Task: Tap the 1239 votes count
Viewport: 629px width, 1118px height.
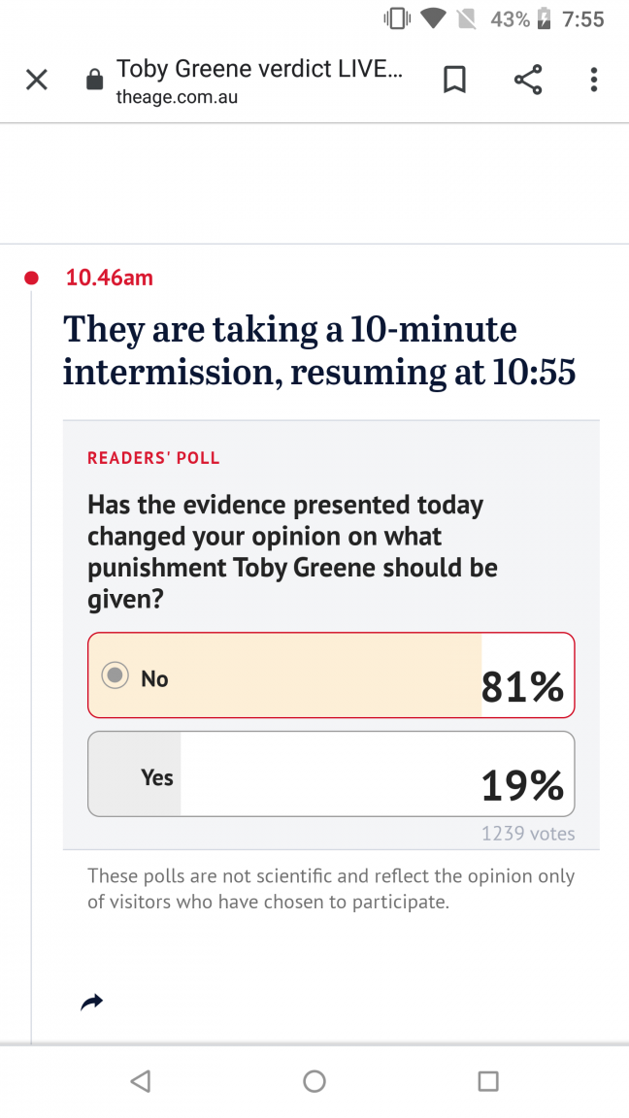Action: pyautogui.click(x=528, y=833)
